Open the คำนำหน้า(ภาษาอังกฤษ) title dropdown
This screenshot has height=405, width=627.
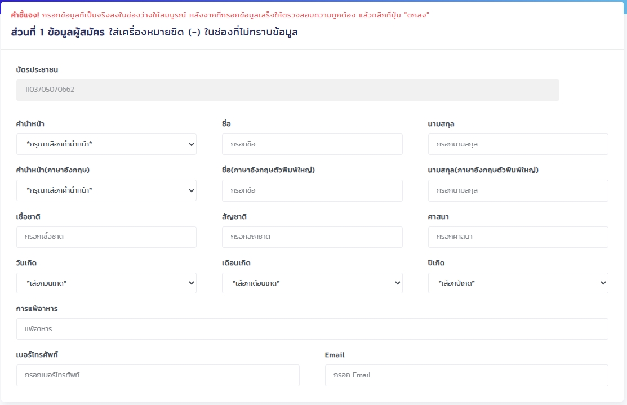(x=106, y=190)
